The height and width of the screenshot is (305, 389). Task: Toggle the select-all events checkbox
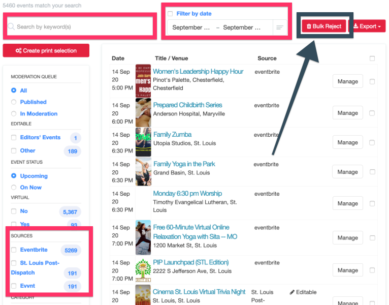(372, 58)
